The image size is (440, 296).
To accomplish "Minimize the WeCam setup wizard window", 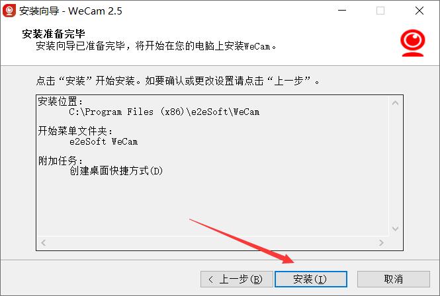I will [342, 11].
